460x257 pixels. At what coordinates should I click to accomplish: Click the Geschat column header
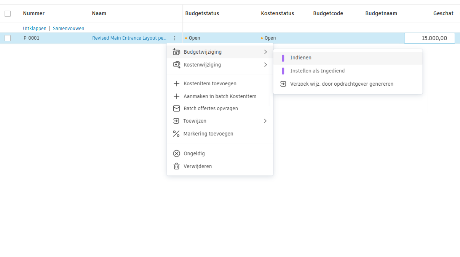click(443, 13)
